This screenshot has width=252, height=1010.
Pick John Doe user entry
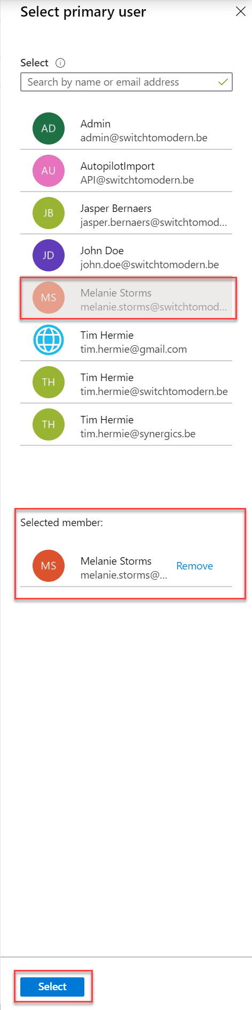click(x=127, y=255)
